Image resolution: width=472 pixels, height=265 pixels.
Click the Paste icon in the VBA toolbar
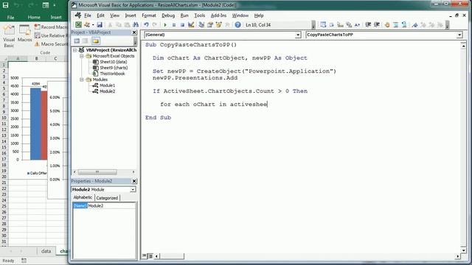click(x=127, y=25)
